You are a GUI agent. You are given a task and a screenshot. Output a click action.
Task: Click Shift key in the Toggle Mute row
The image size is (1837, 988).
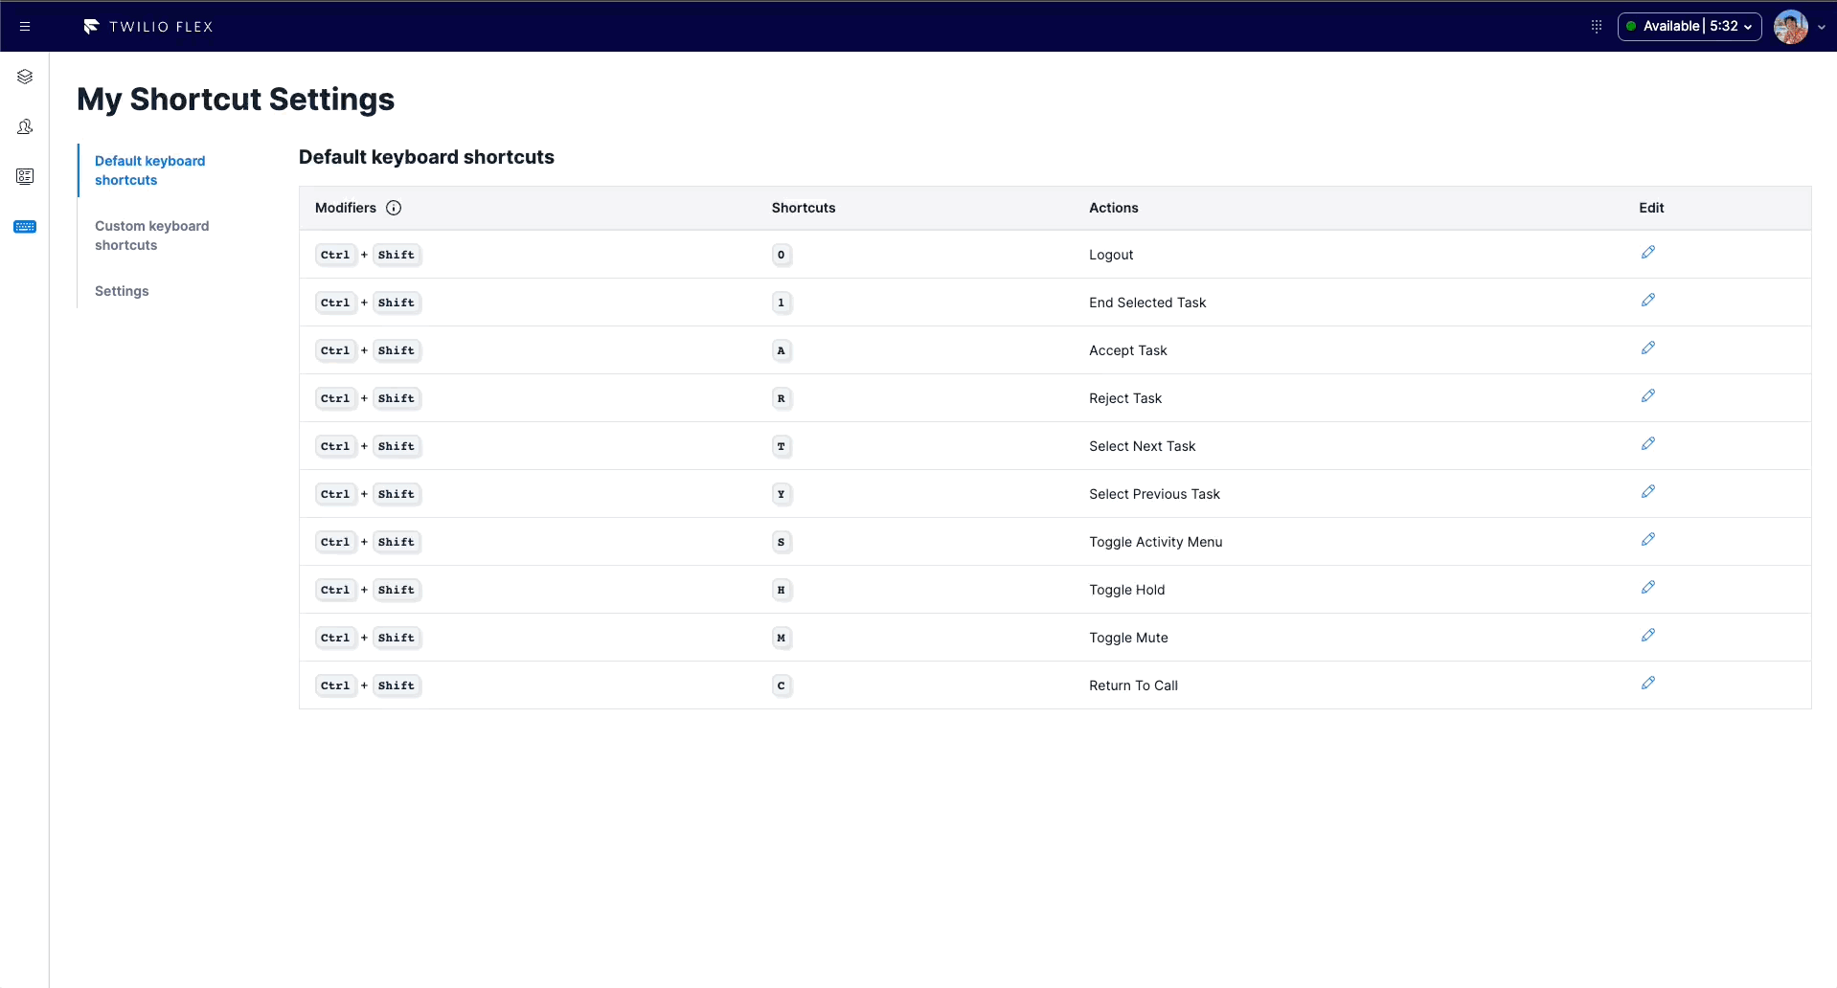tap(397, 638)
